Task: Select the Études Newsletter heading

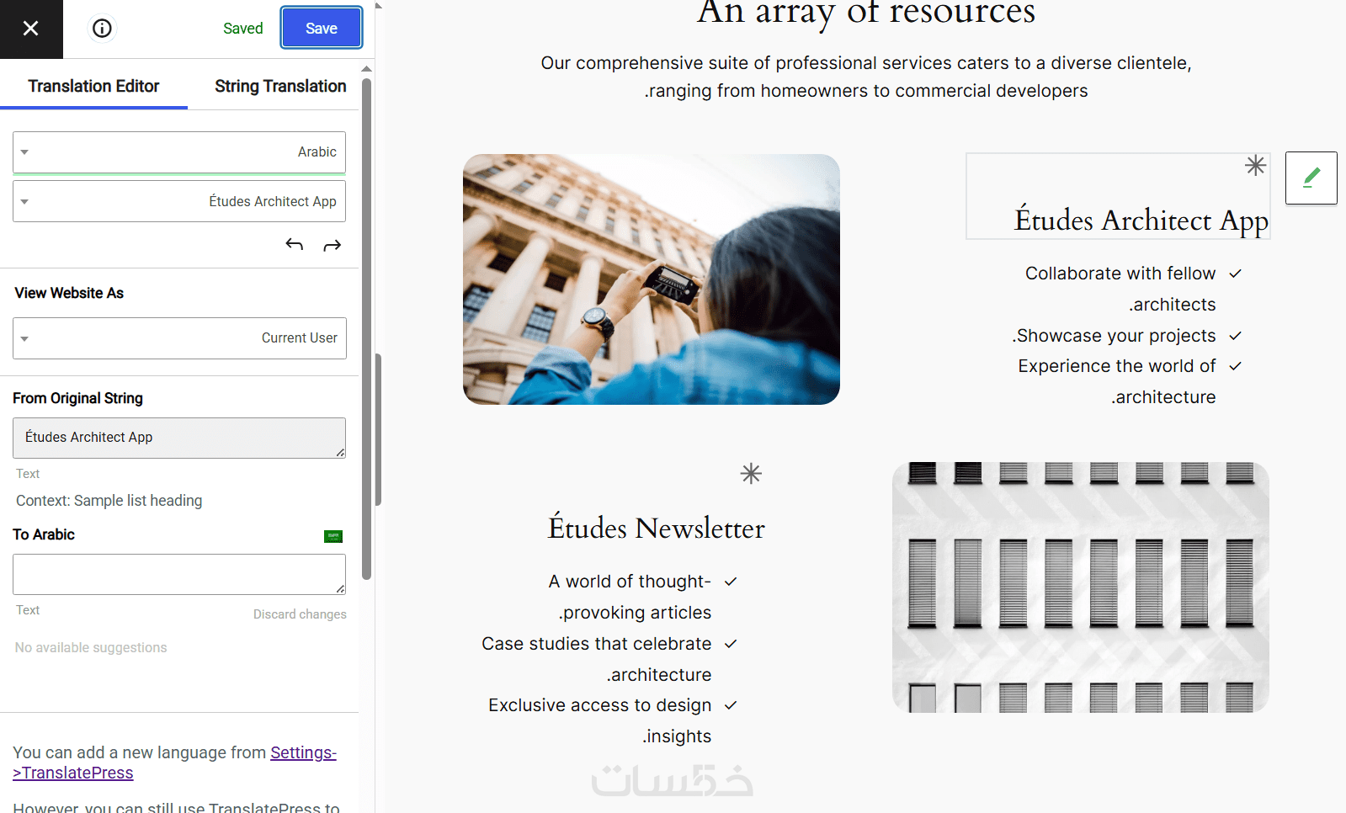Action: pos(657,529)
